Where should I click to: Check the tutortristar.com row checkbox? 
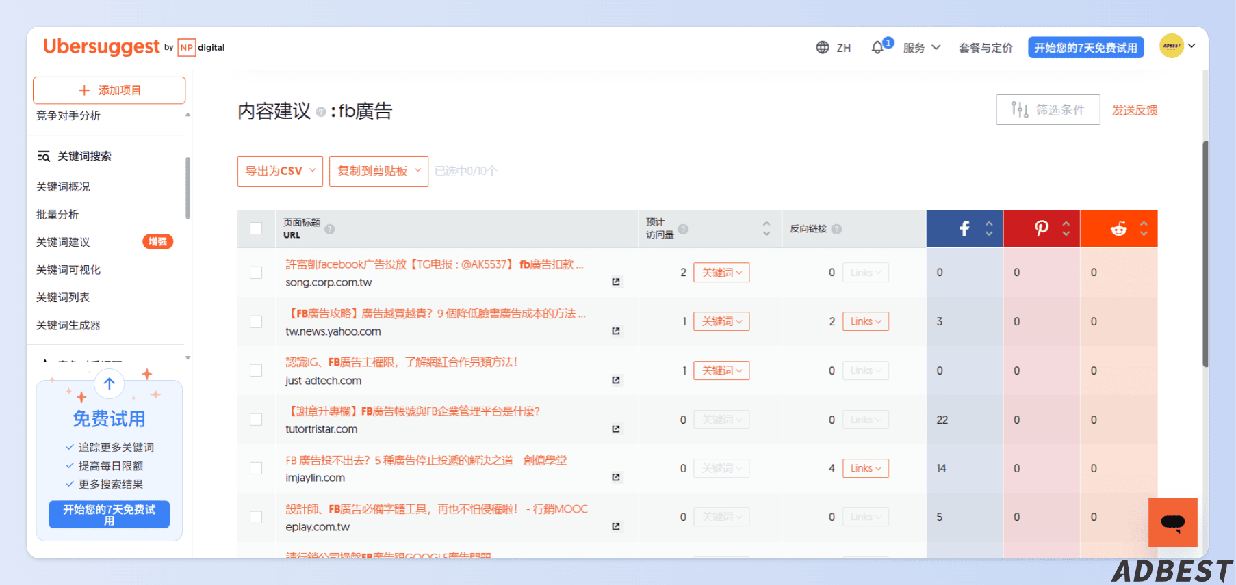256,419
